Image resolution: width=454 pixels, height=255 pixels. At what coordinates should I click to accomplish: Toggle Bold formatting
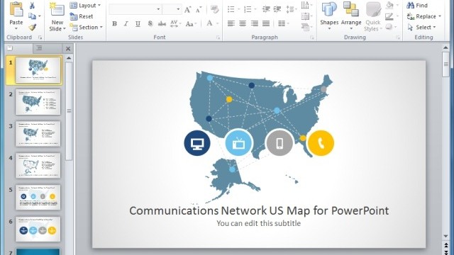point(114,23)
